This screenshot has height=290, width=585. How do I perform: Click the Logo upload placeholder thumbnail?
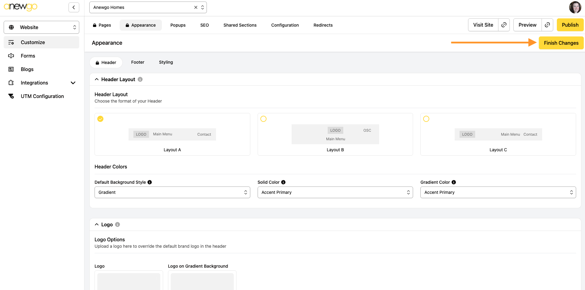tap(129, 281)
